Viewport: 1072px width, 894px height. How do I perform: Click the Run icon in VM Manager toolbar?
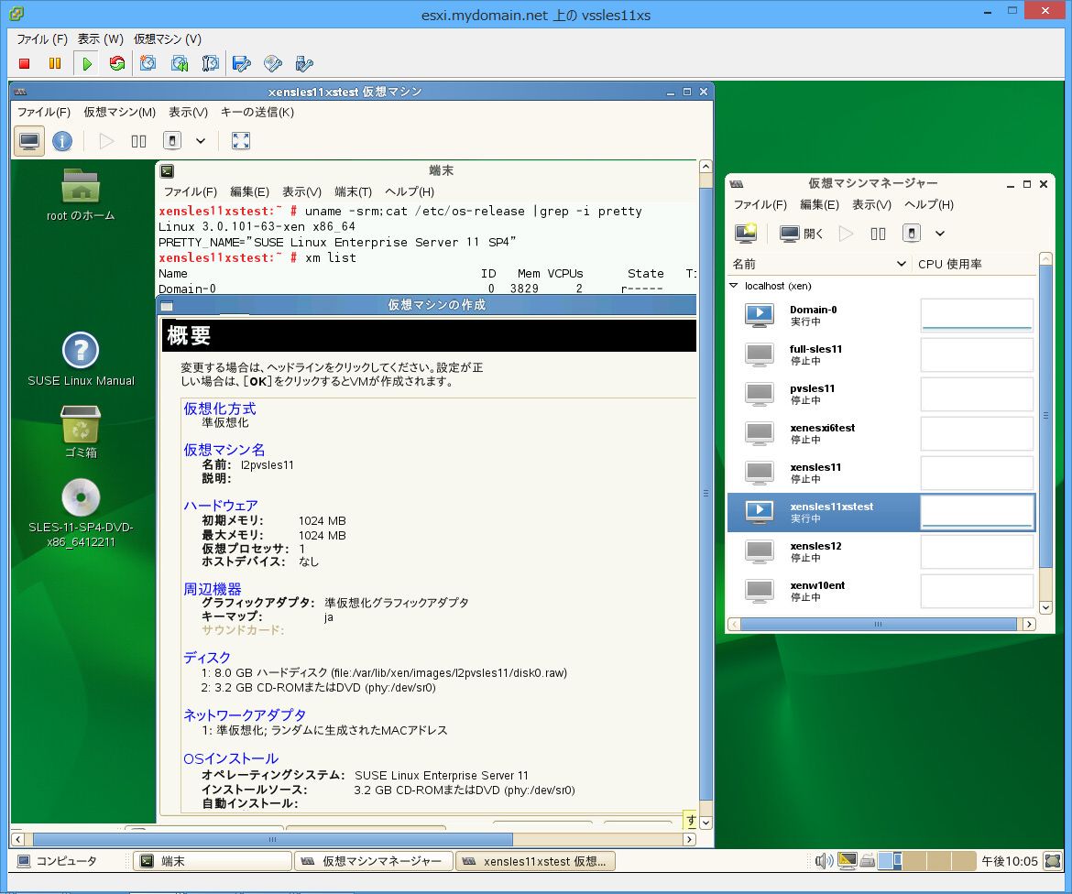(x=847, y=234)
